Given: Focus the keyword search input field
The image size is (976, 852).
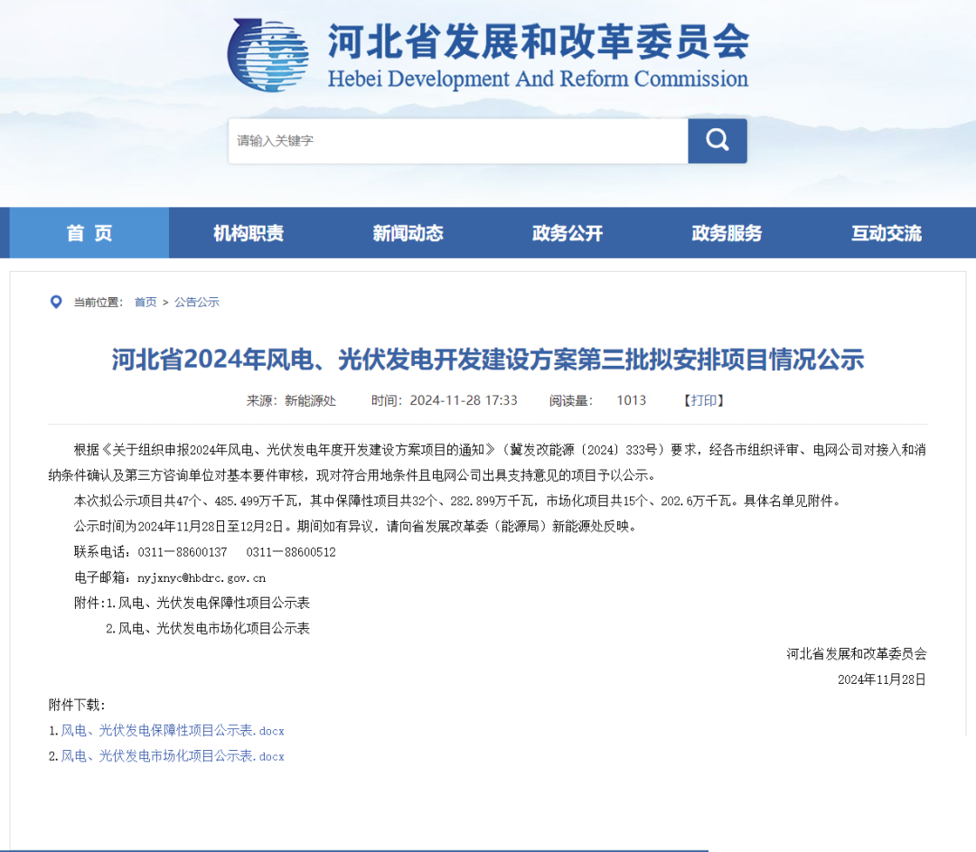Looking at the screenshot, I should pyautogui.click(x=458, y=141).
